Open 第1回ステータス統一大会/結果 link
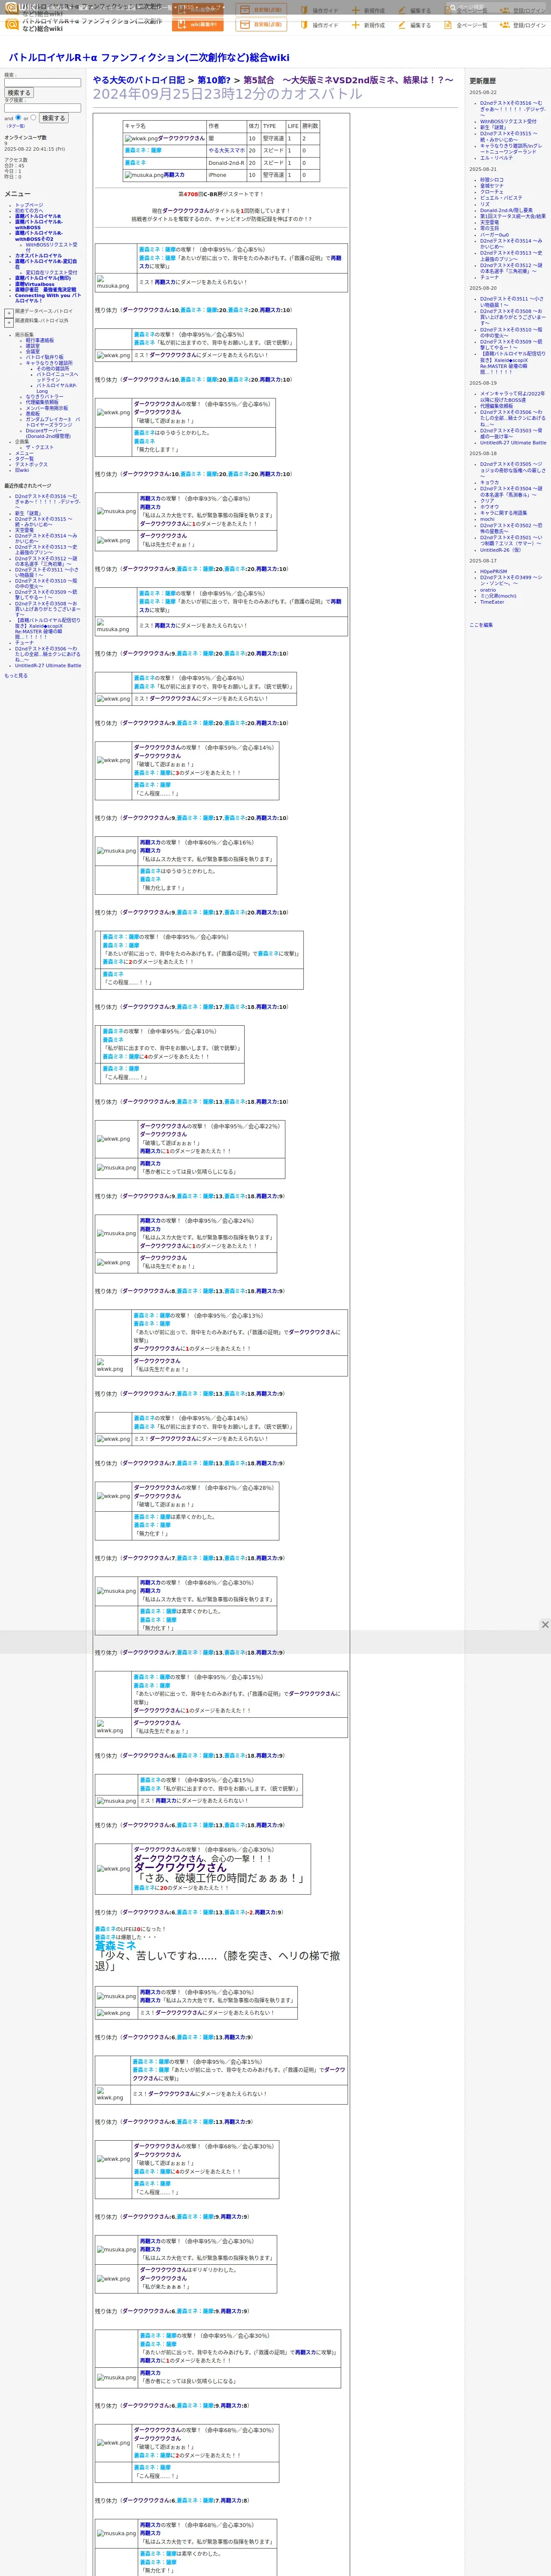 513,216
